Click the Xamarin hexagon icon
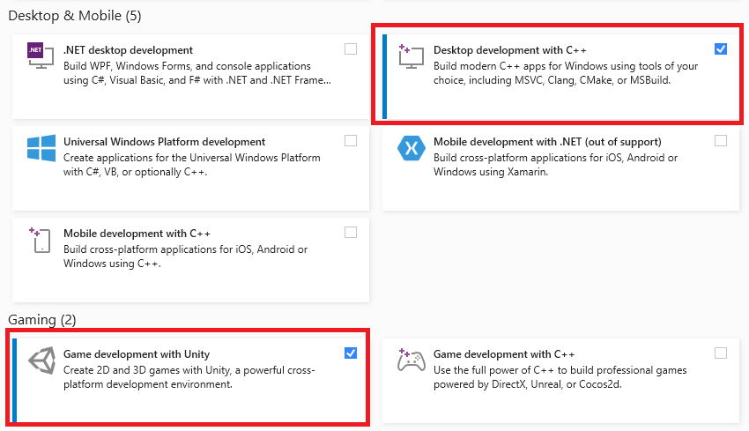The image size is (749, 431). tap(411, 148)
